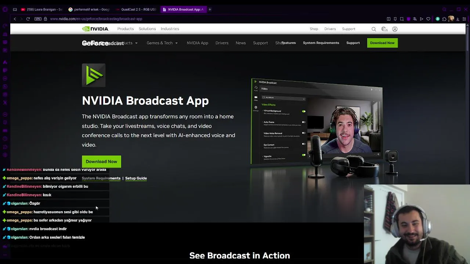
Task: Go to Drivers in GeForce nav bar
Action: pyautogui.click(x=222, y=43)
